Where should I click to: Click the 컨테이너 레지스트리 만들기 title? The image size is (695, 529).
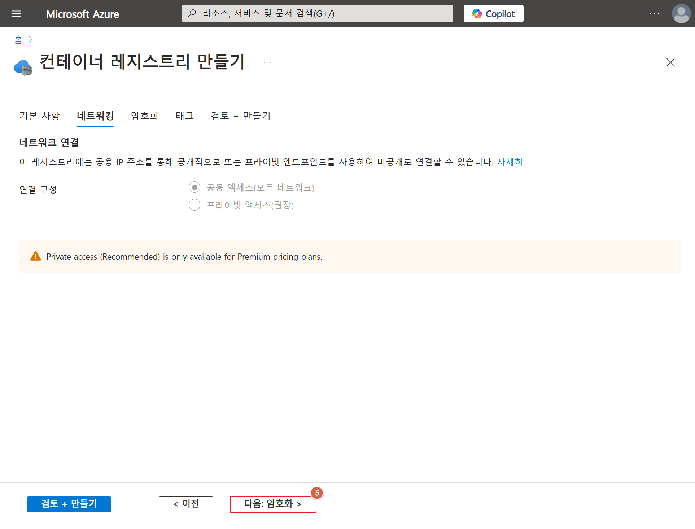142,62
